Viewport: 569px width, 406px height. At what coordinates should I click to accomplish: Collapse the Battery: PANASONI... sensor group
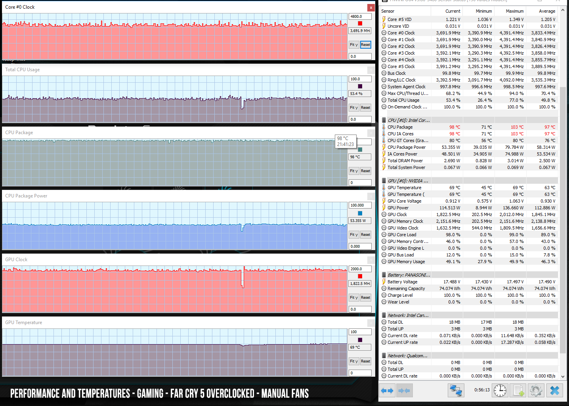[384, 275]
